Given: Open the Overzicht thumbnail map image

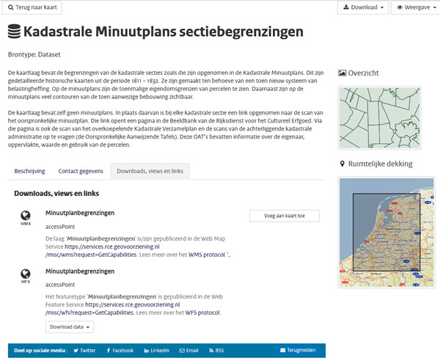Looking at the screenshot, I should [379, 118].
